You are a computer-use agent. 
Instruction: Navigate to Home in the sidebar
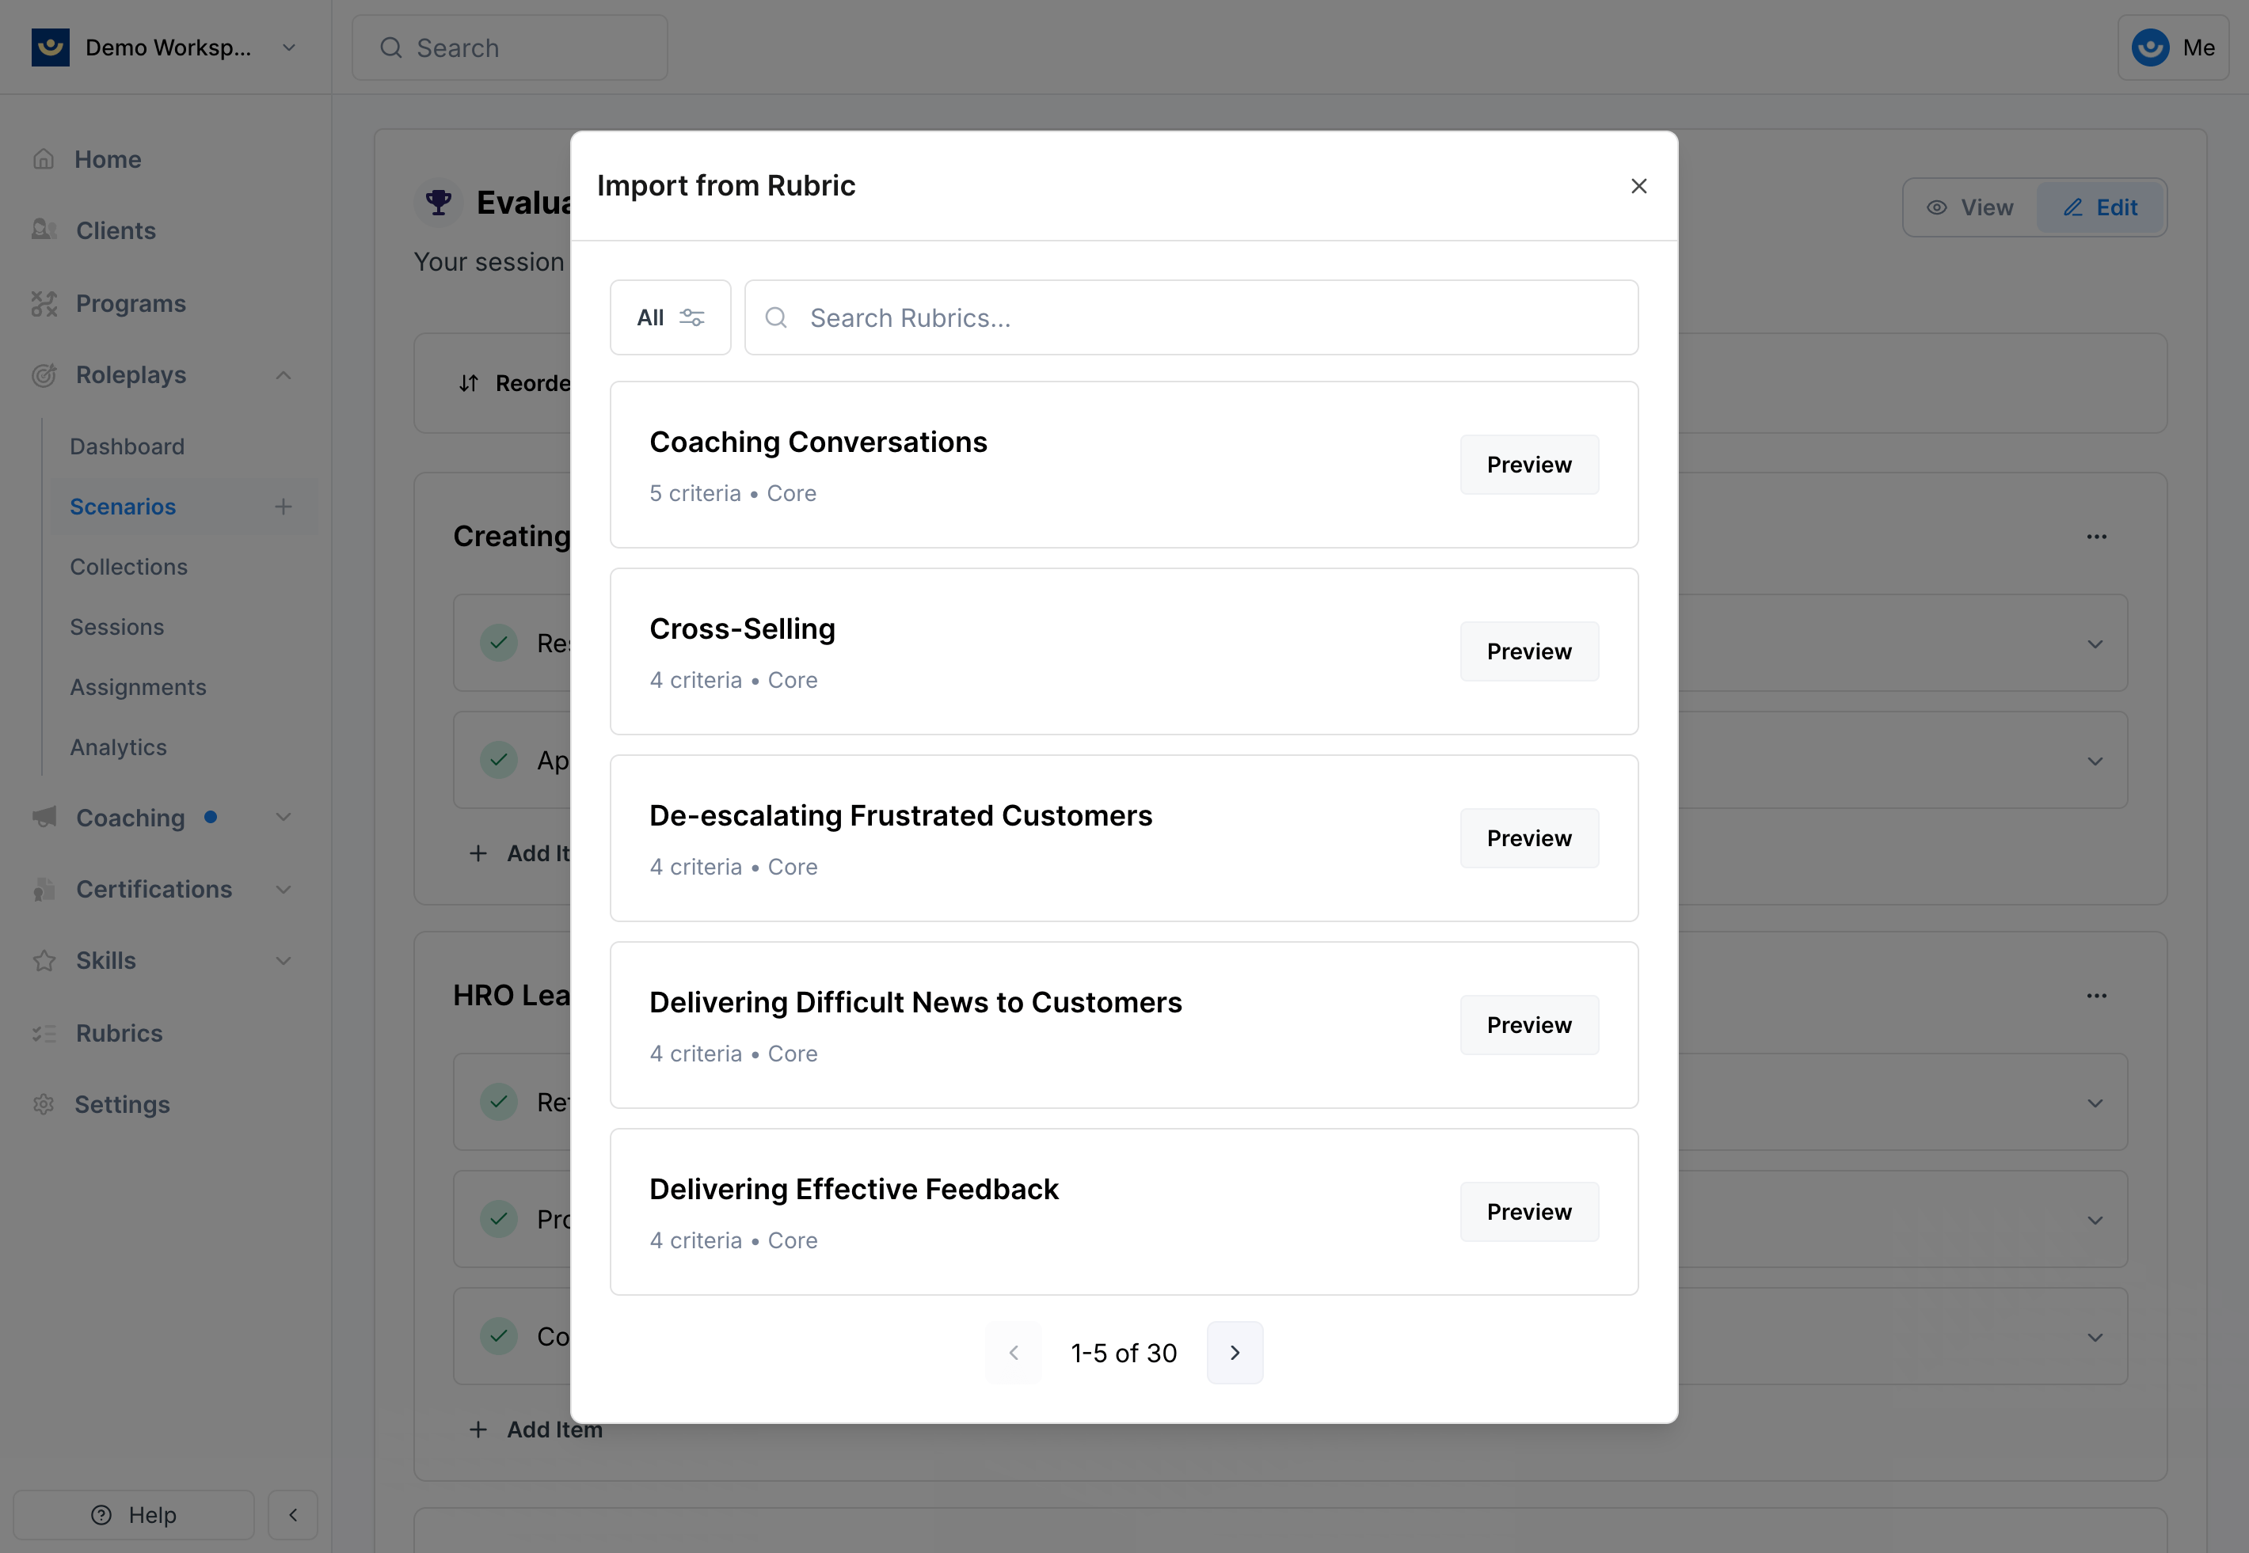click(x=108, y=160)
